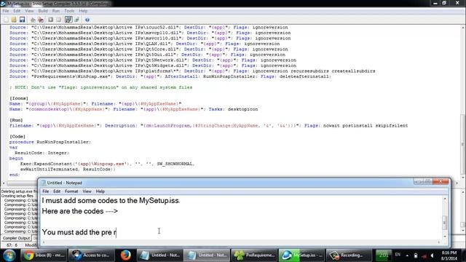This screenshot has height=262, width=466.
Task: Open the Inno Setup View menu
Action: tap(29, 11)
